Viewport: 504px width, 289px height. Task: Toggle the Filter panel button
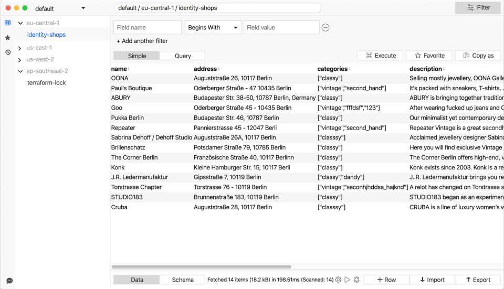click(478, 8)
